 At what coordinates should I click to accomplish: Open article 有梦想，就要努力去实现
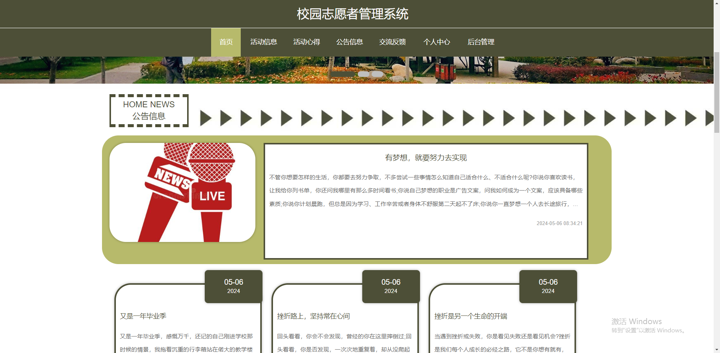[x=426, y=158]
